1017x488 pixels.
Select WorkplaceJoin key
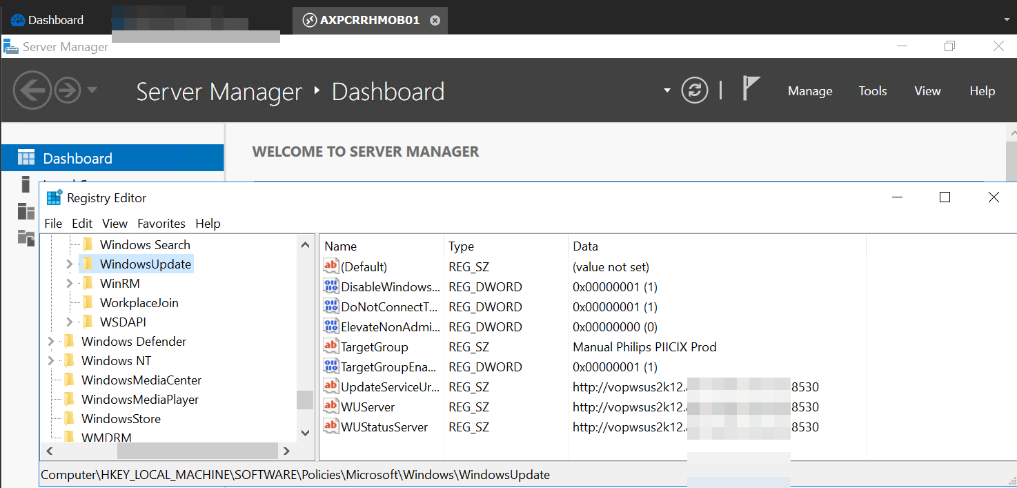click(x=139, y=302)
